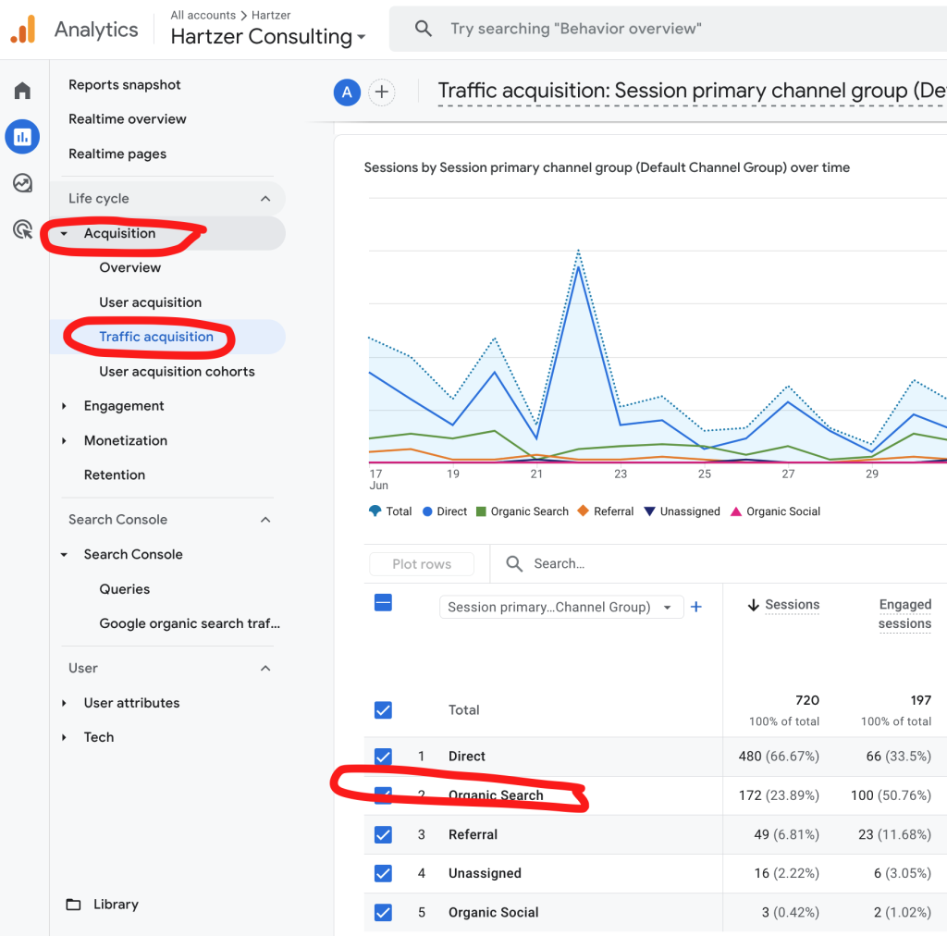Click the Unassigned row label

point(485,873)
